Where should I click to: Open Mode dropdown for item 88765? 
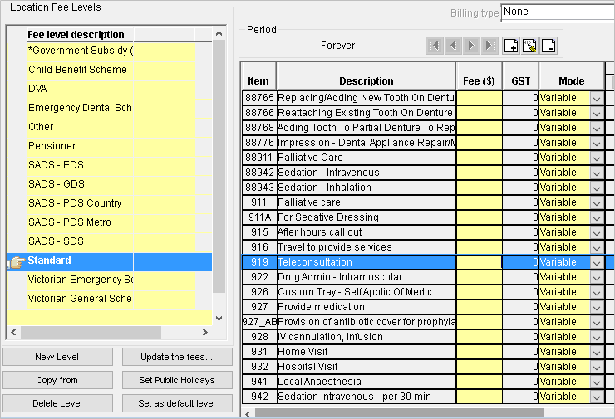(x=597, y=98)
